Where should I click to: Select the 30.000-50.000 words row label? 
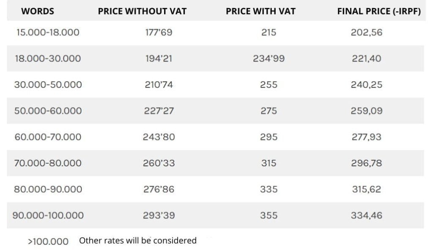tap(48, 85)
